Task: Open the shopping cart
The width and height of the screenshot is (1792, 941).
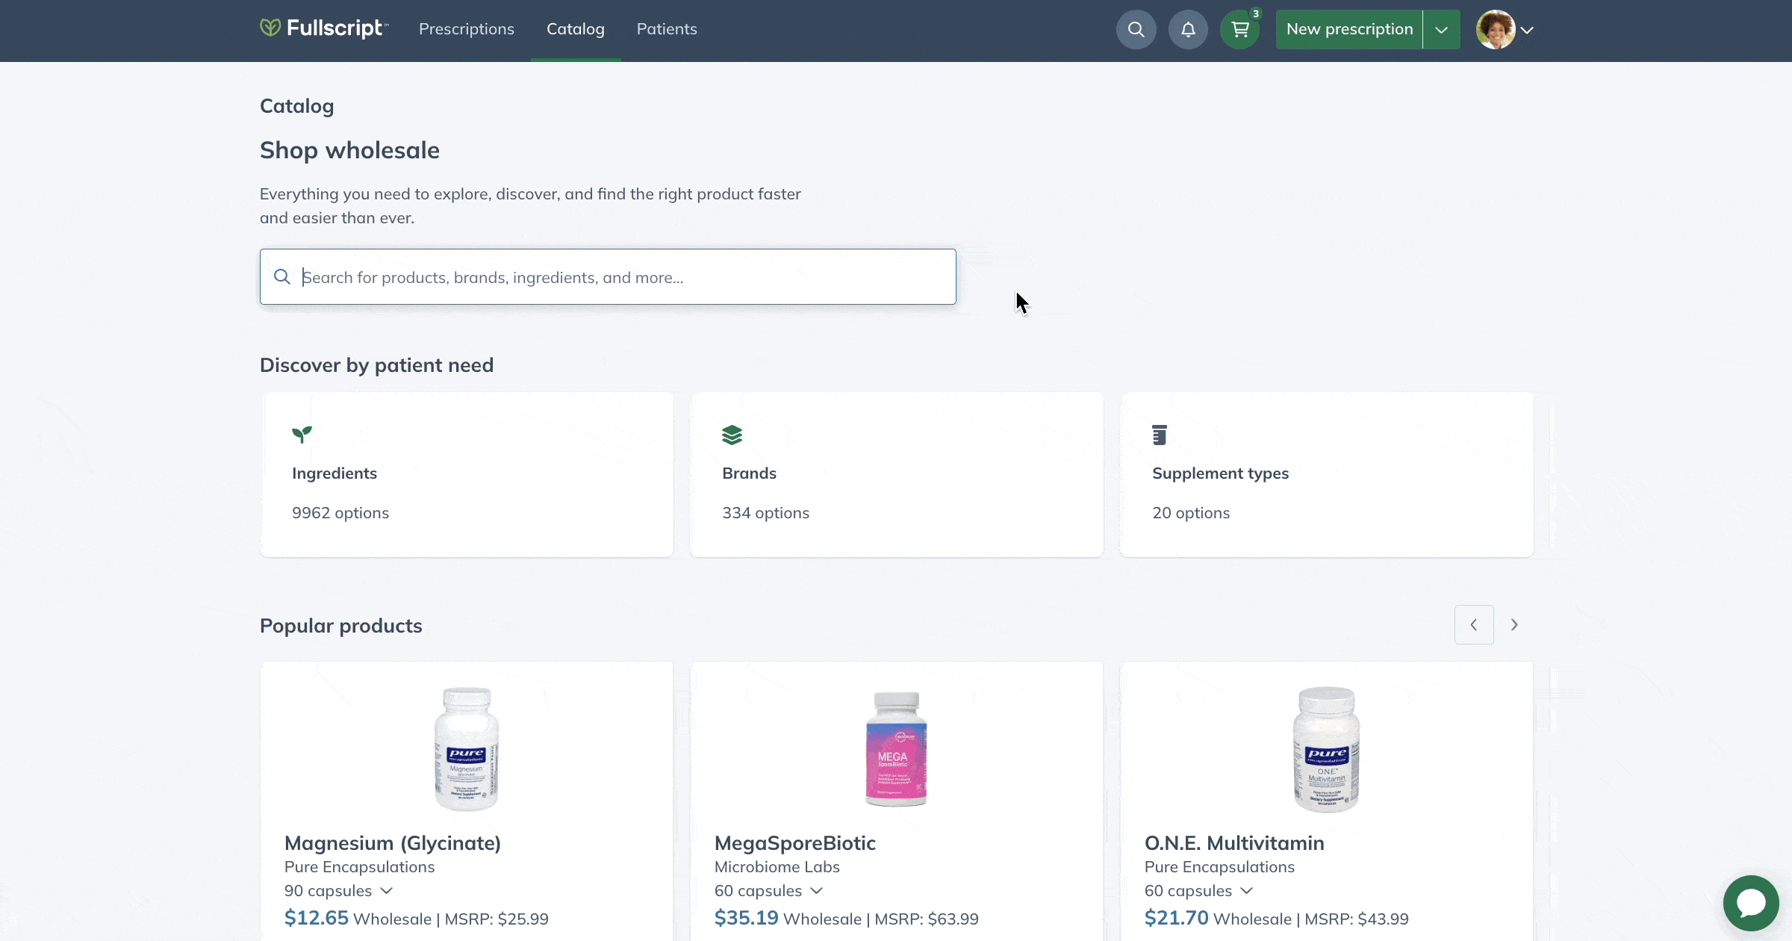Action: 1240,29
